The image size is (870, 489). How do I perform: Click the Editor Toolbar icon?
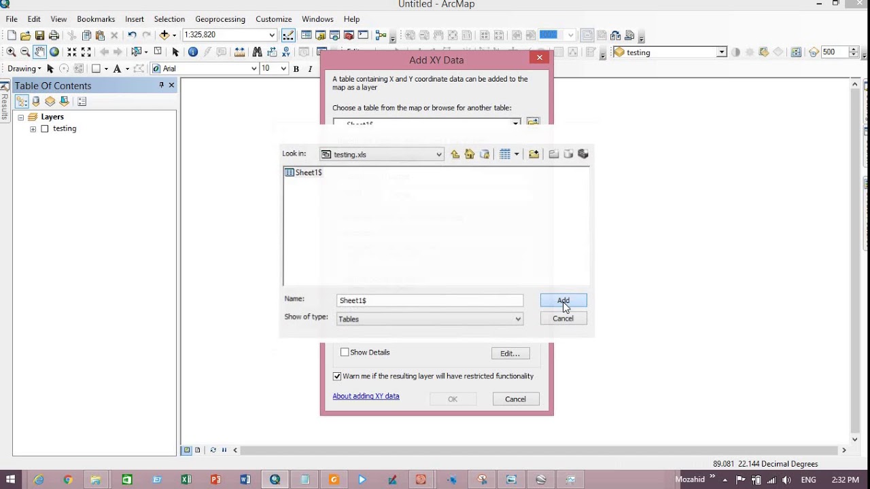click(x=288, y=35)
